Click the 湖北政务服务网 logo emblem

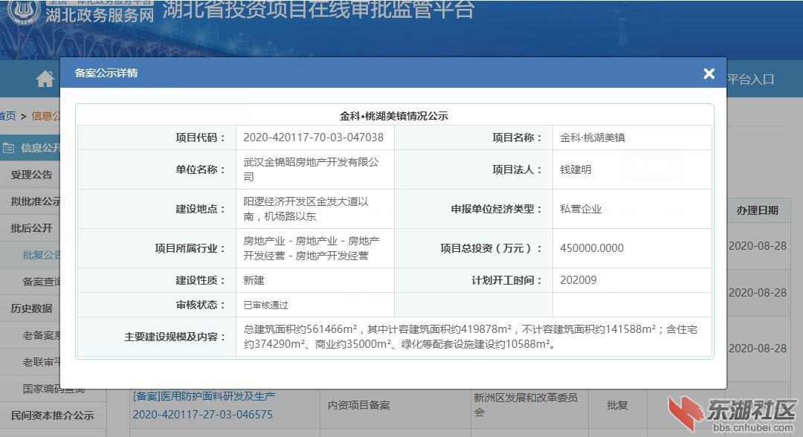coord(23,11)
